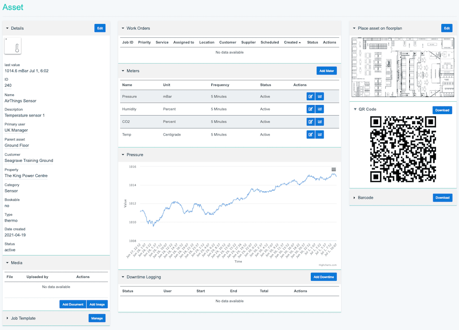Sort work orders by Created column
The height and width of the screenshot is (330, 459).
tap(292, 43)
